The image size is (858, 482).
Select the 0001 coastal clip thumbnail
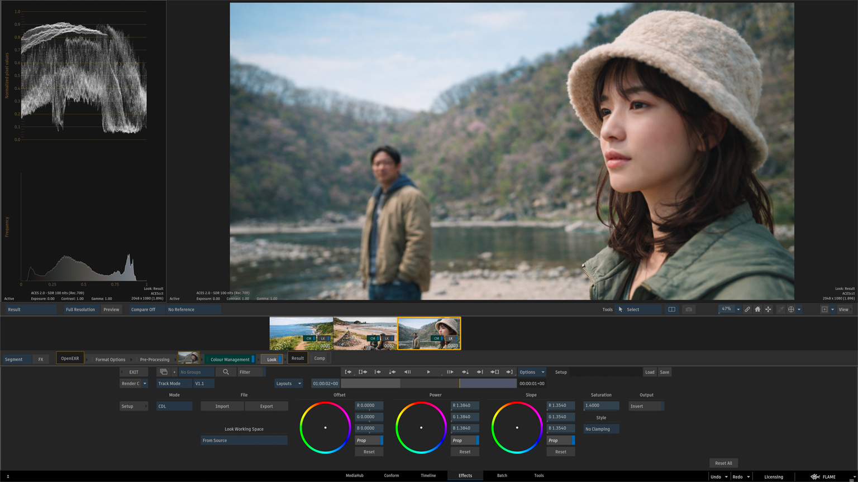click(301, 333)
